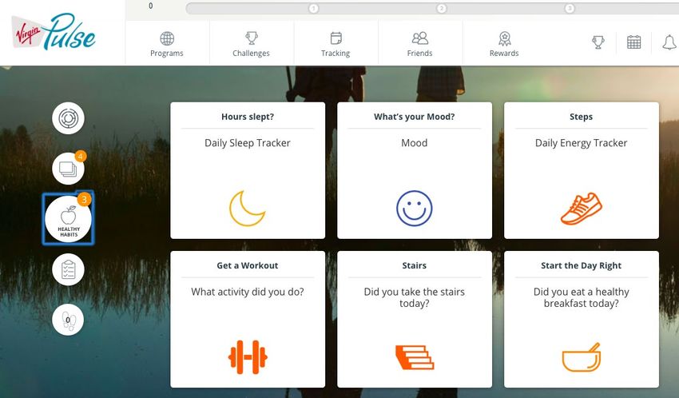Select the Mood smiley card

tap(415, 170)
